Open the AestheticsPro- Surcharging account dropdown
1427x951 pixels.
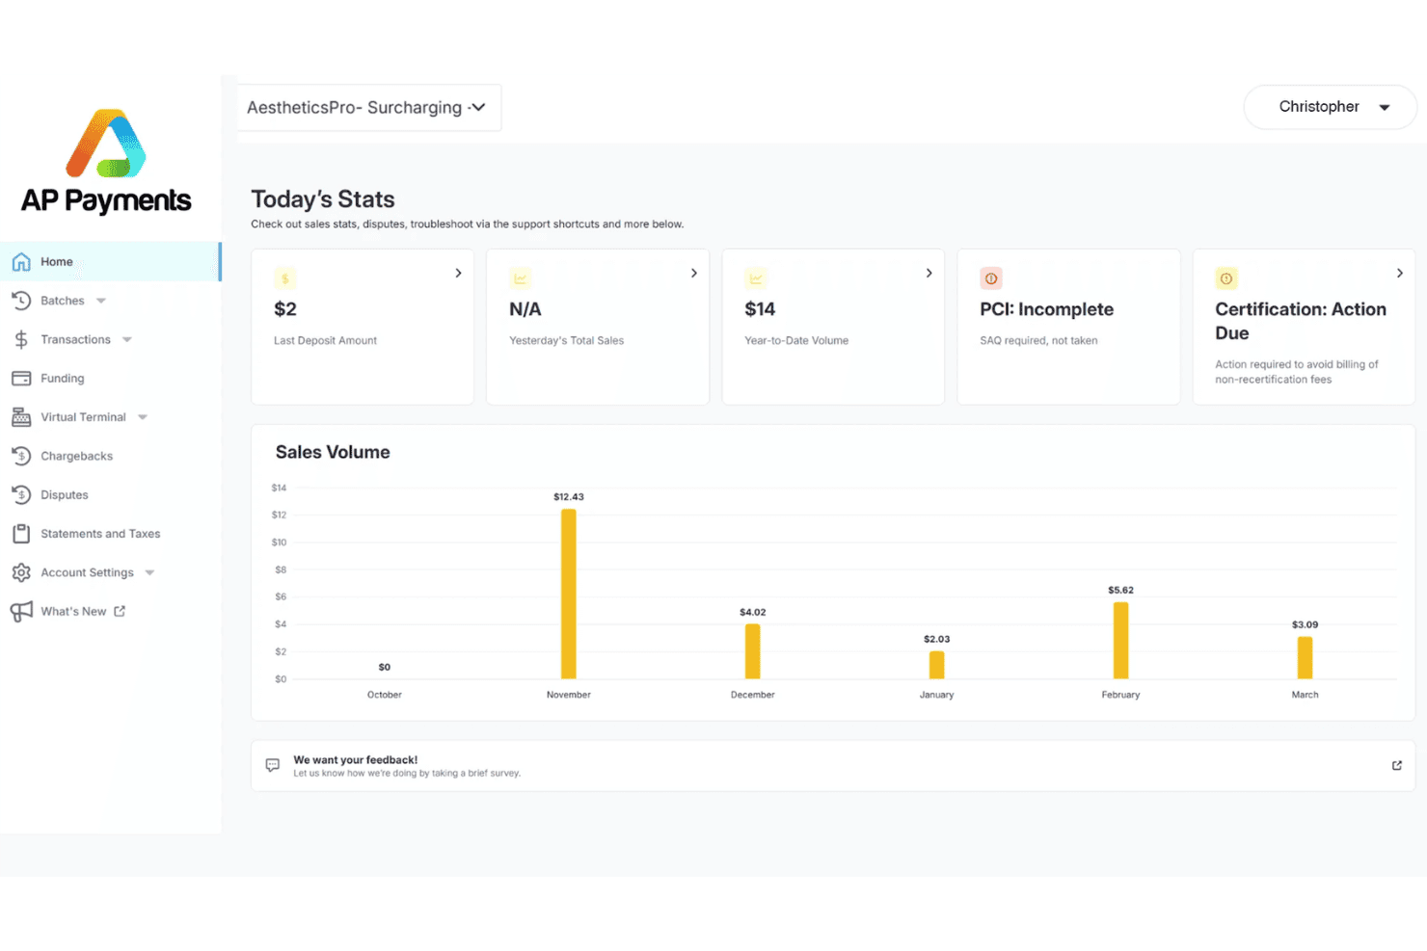368,107
